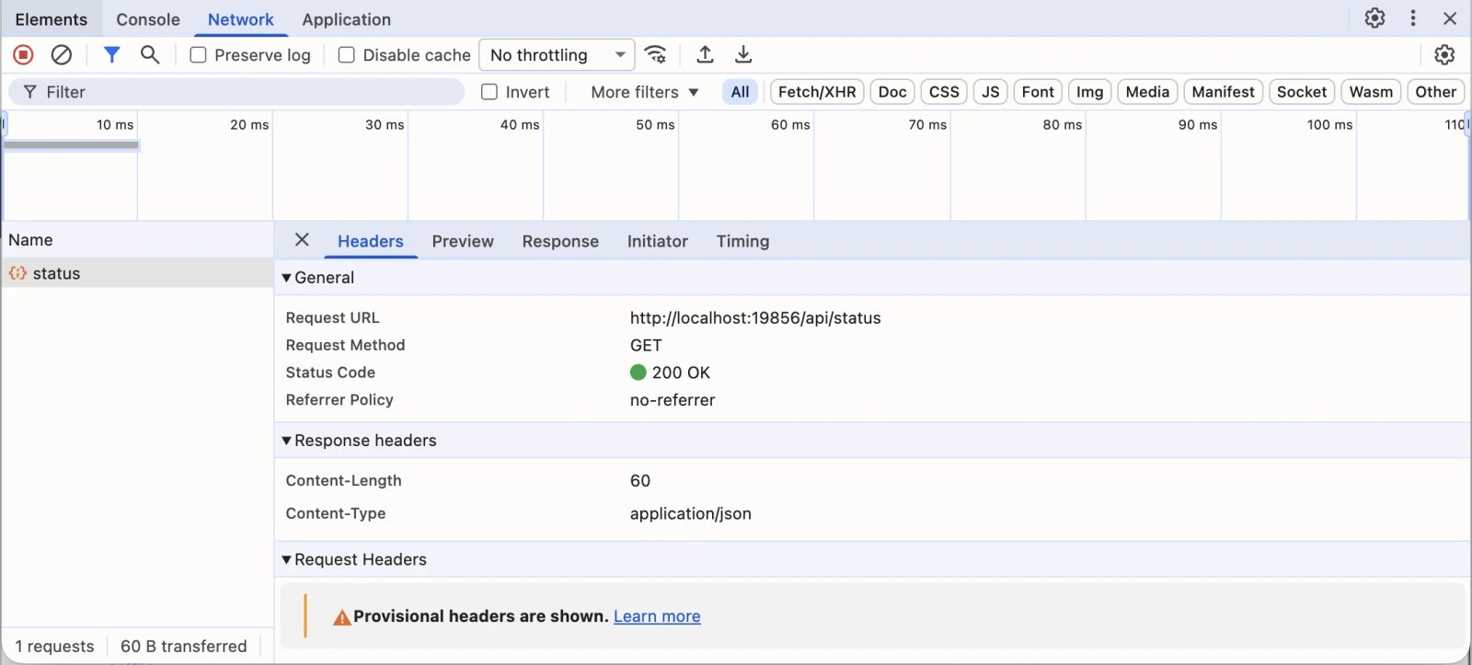
Task: Open DevTools settings gear
Action: [x=1374, y=18]
